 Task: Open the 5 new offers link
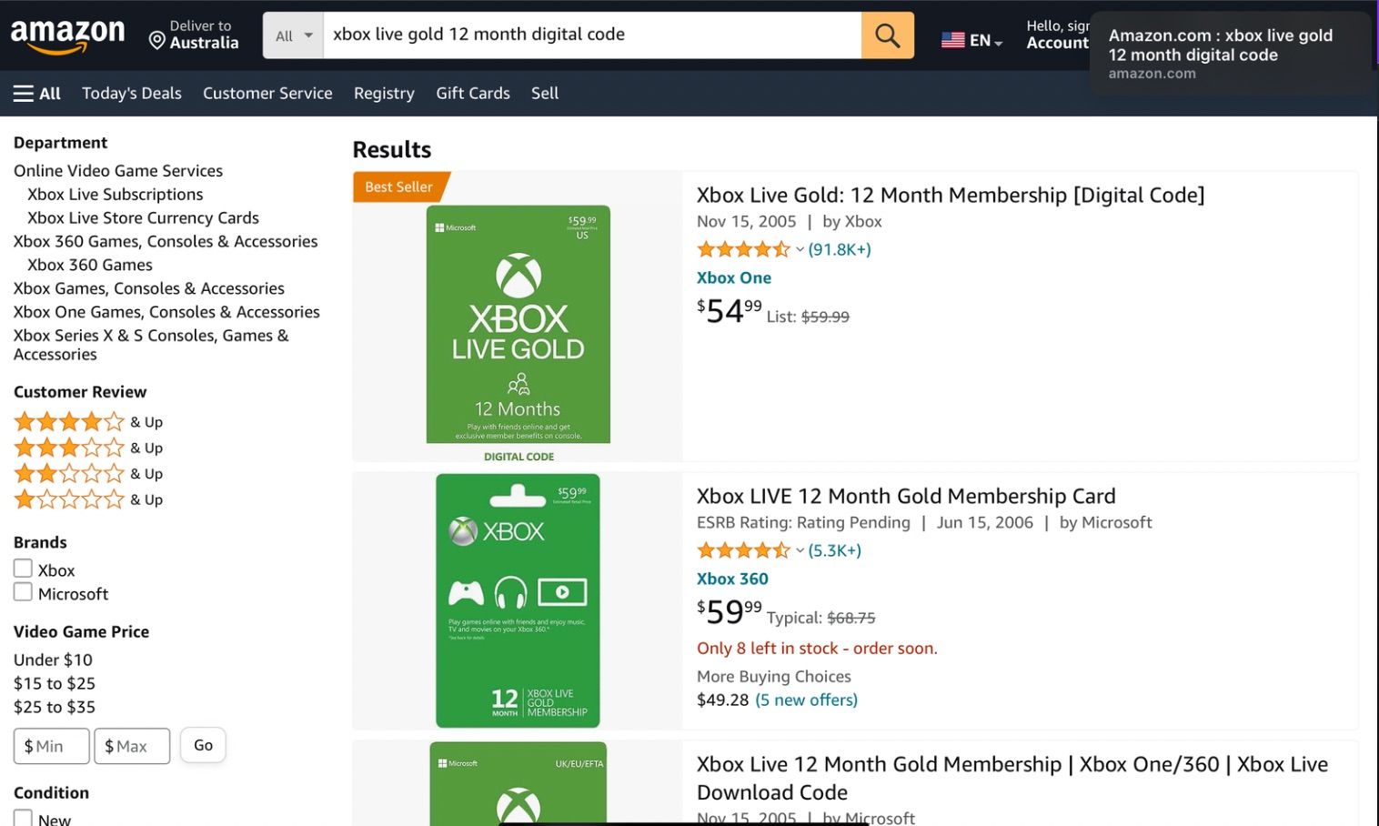click(806, 700)
